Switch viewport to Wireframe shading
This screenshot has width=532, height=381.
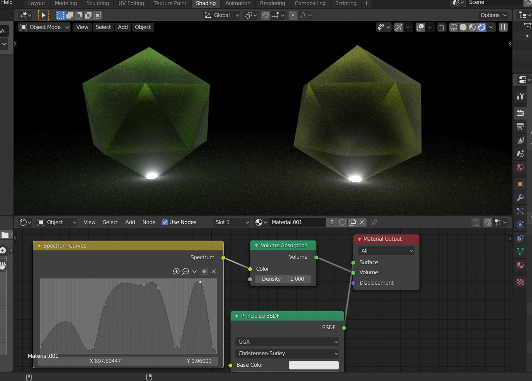454,27
